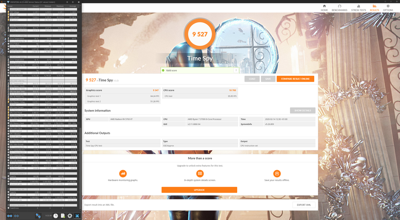Click HWiNFO collapse columns arrows icon

coord(17,216)
